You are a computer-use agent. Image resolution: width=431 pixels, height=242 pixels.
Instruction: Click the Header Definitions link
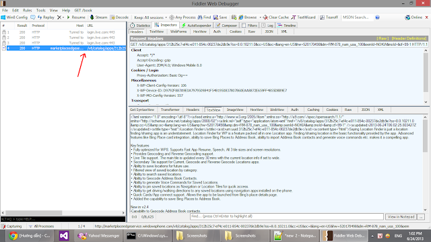click(x=409, y=38)
